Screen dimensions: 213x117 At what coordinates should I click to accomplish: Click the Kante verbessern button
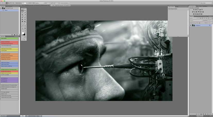coord(65,3)
